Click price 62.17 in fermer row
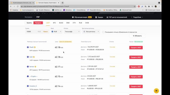Screen dimensions: 170x95 click(x=57, y=67)
